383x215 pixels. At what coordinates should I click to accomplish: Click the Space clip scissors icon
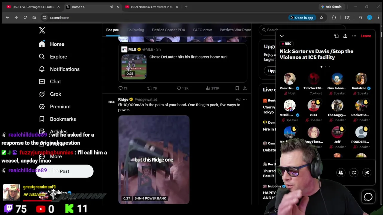point(367,173)
